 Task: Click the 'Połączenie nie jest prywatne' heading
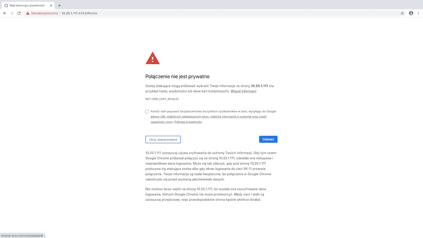pos(177,76)
